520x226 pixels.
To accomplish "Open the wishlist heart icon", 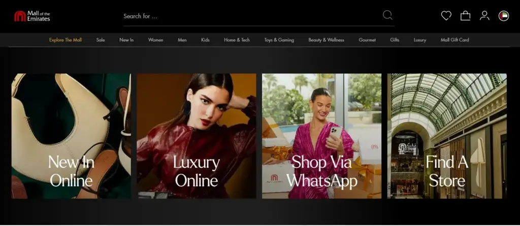I will tap(446, 16).
